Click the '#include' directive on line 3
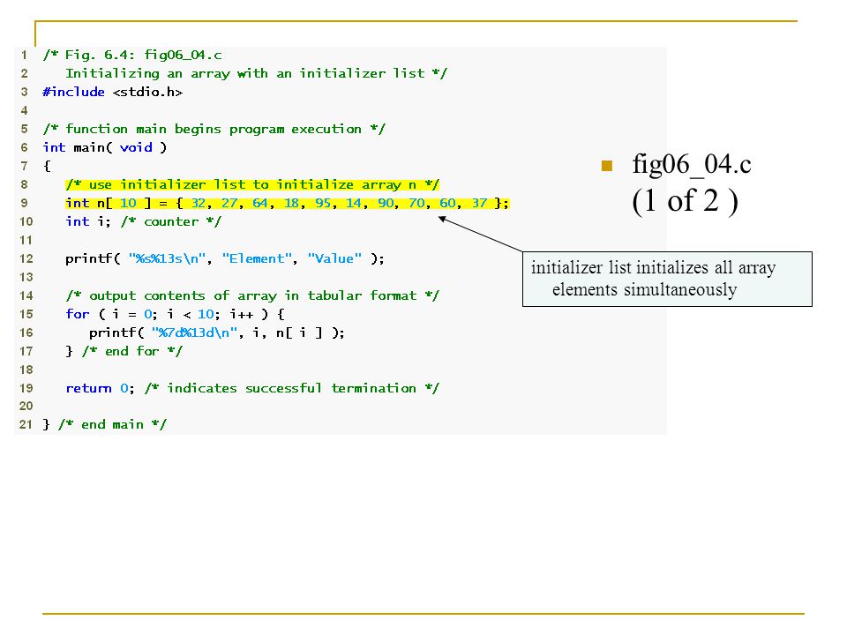 coord(73,92)
